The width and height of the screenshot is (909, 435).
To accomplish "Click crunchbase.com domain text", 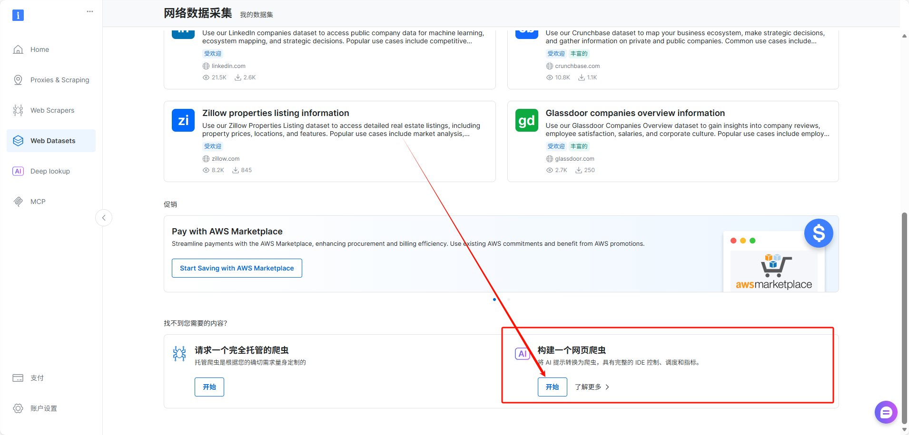I will [577, 66].
